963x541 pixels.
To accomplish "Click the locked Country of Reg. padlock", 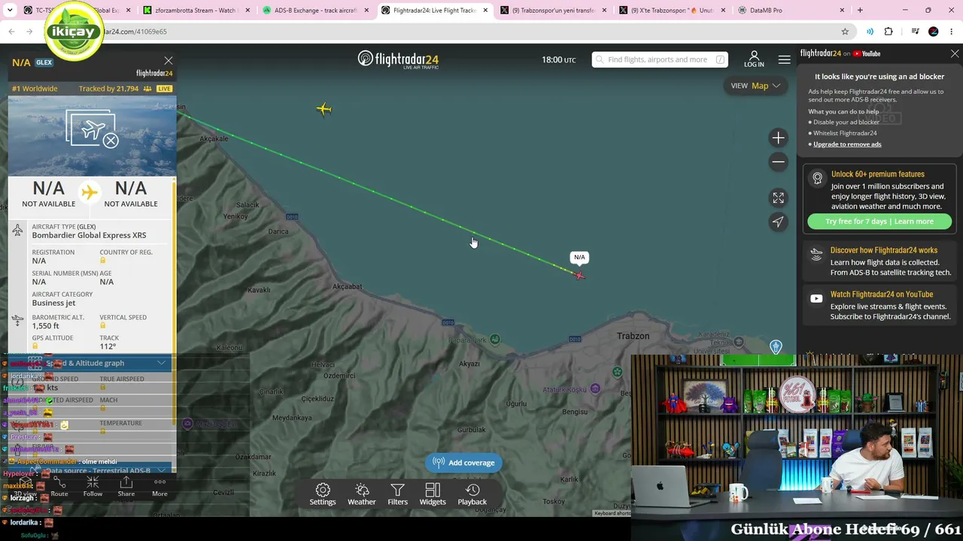I will pos(103,261).
